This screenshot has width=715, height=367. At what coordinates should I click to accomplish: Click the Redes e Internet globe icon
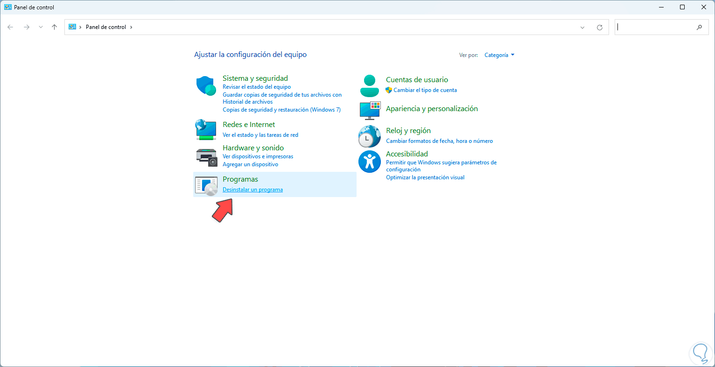pyautogui.click(x=206, y=129)
